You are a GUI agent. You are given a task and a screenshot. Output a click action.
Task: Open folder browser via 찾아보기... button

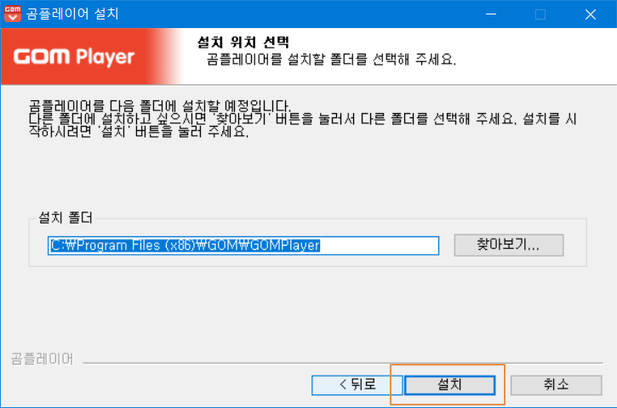pyautogui.click(x=508, y=246)
